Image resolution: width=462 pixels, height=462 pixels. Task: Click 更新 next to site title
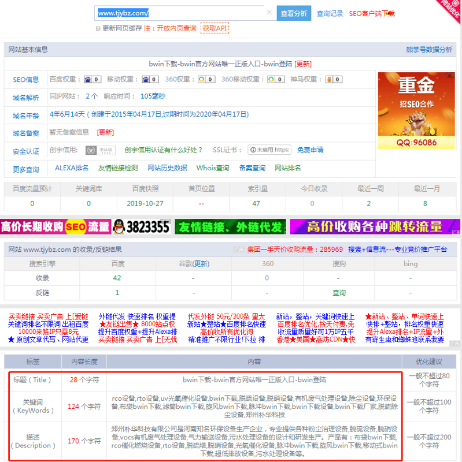pyautogui.click(x=303, y=64)
